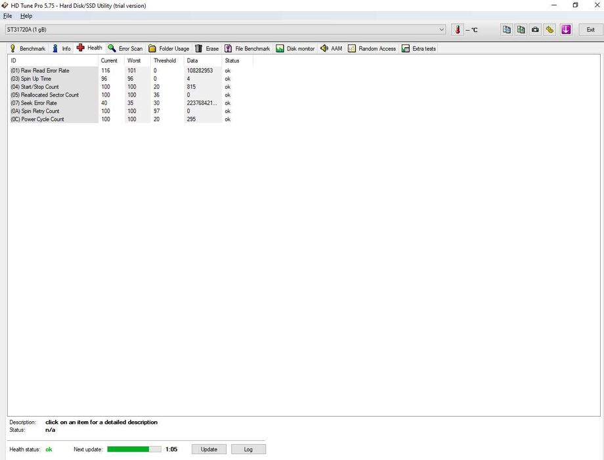
Task: Click the red cross Health icon
Action: tap(80, 47)
